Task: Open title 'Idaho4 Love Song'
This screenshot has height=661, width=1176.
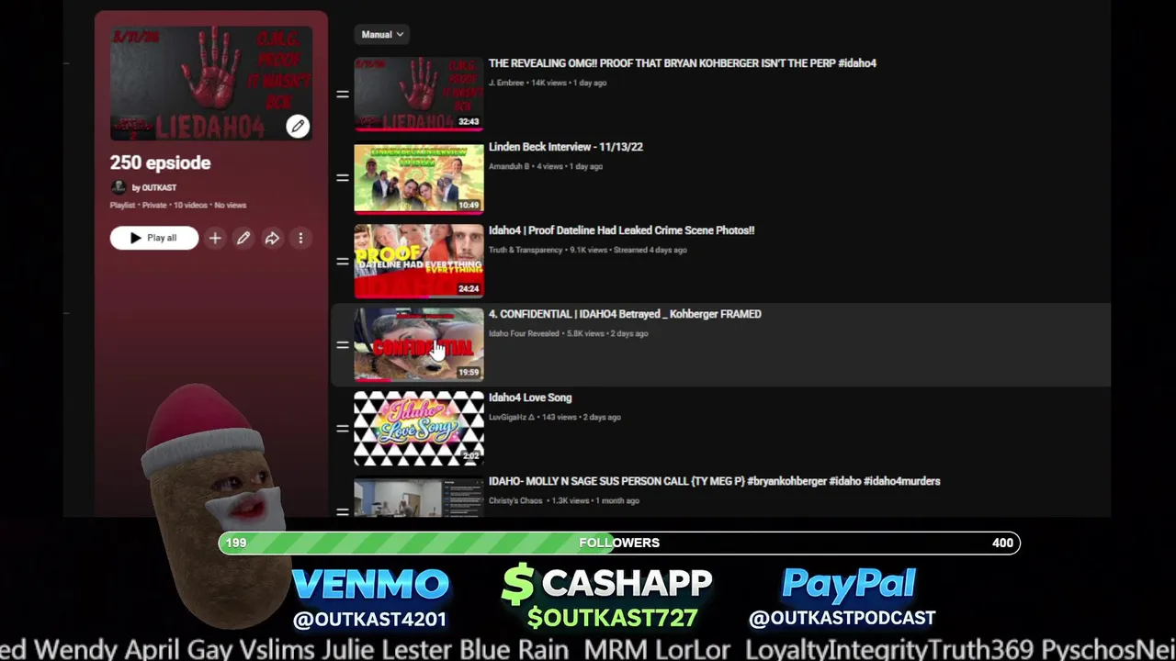Action: 530,398
